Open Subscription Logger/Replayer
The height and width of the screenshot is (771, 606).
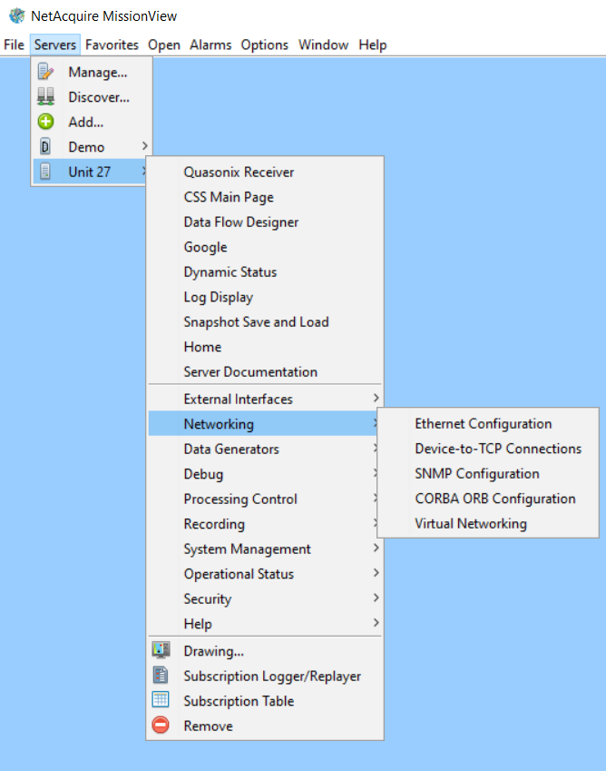pos(265,676)
